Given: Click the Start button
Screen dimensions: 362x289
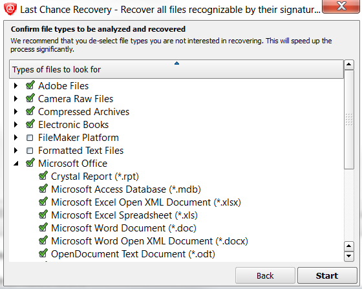Looking at the screenshot, I should 327,275.
